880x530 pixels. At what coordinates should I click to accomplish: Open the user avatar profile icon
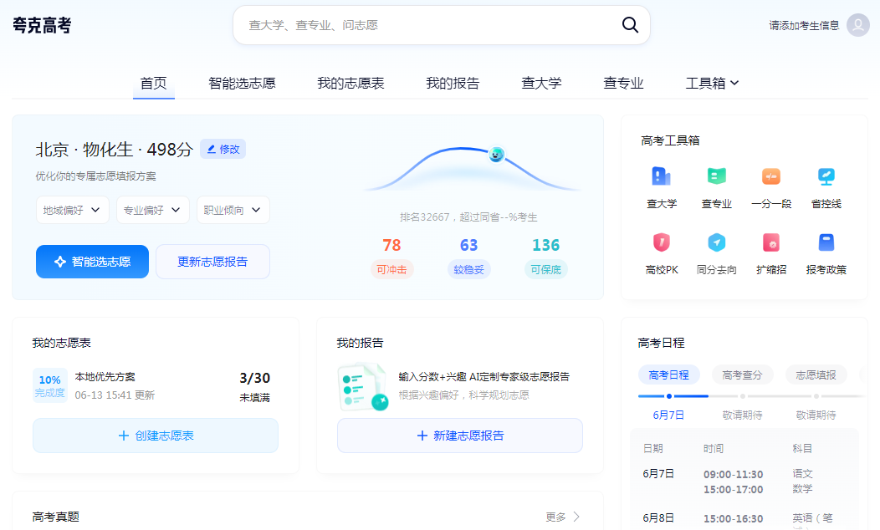[x=857, y=25]
